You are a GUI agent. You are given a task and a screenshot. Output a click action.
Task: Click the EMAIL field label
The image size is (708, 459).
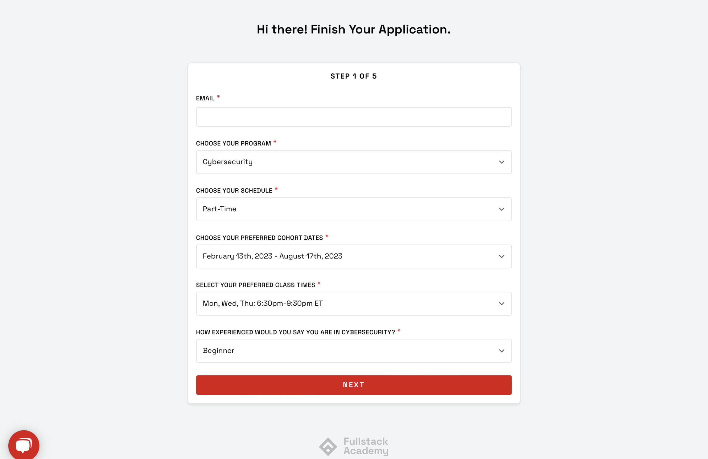coord(205,98)
